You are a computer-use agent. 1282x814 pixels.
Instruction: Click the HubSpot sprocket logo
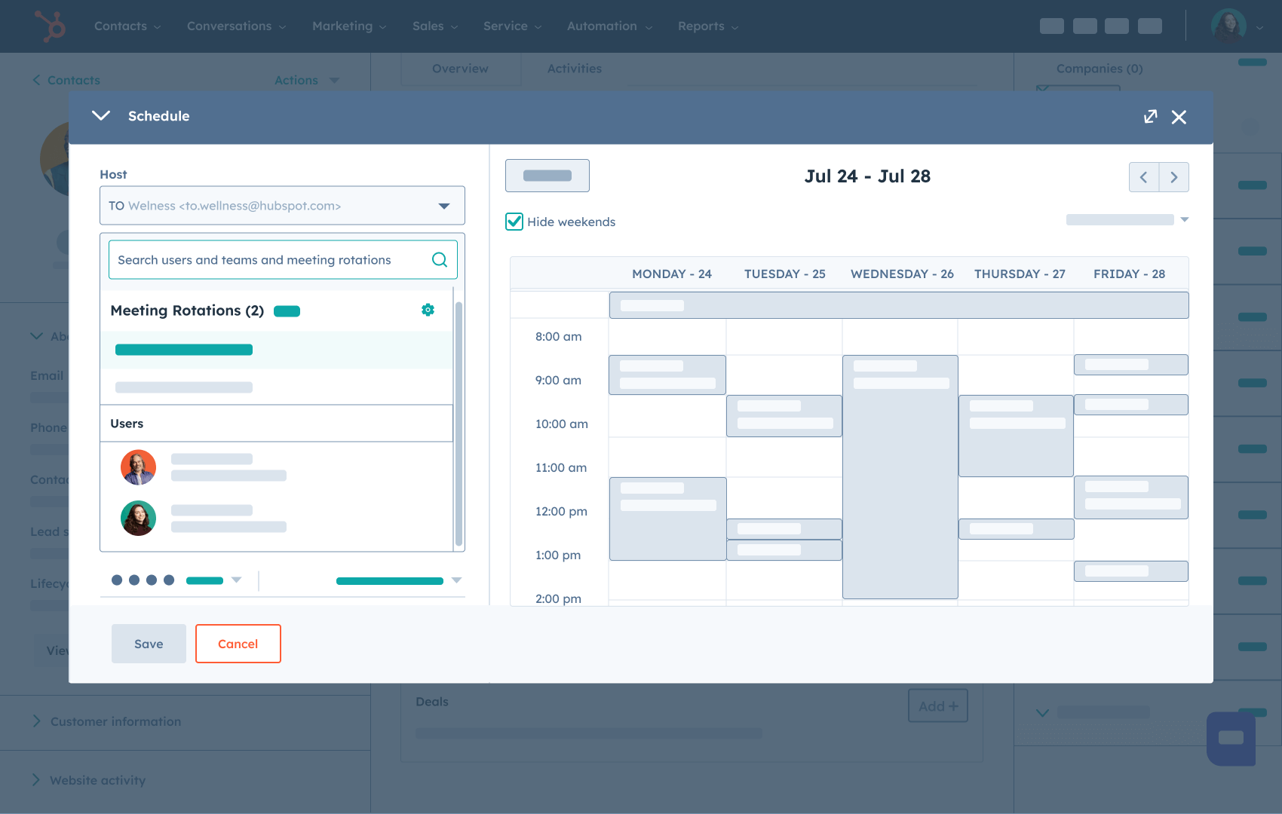51,26
